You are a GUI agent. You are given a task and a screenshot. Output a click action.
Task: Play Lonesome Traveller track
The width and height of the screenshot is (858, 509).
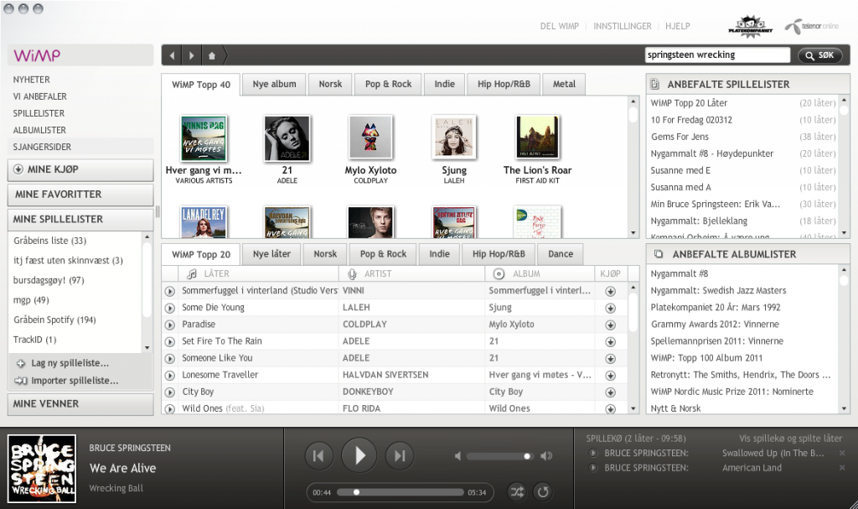(170, 376)
